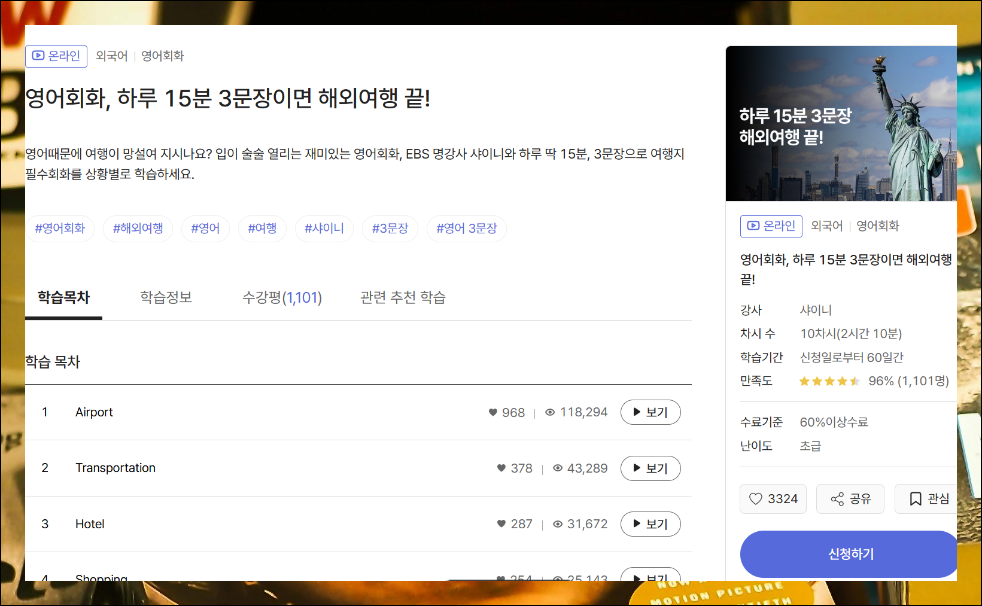Select the #해외여행 hashtag

(138, 229)
